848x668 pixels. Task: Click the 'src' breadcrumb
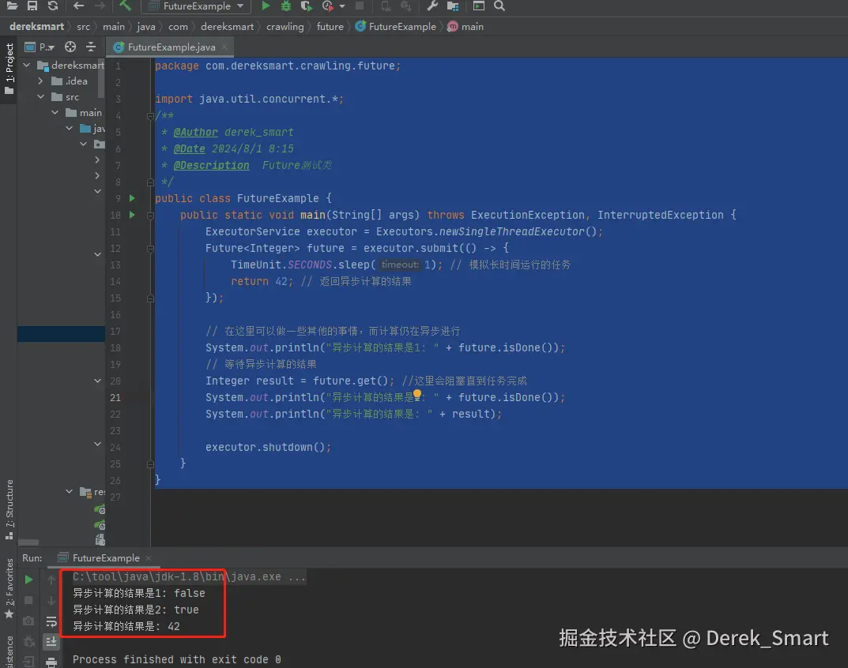coord(83,27)
